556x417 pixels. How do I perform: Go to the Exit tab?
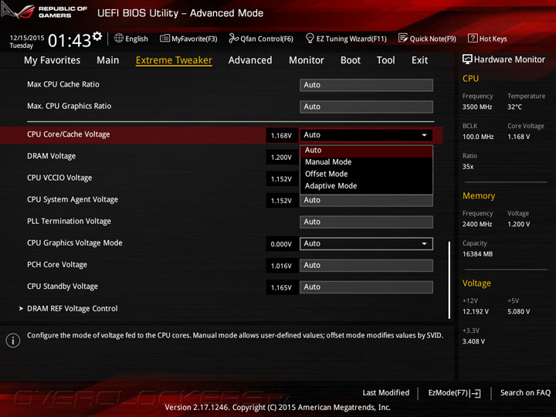(419, 60)
